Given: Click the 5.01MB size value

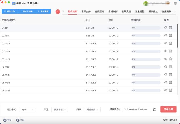Looking at the screenshot, I should point(90,28).
